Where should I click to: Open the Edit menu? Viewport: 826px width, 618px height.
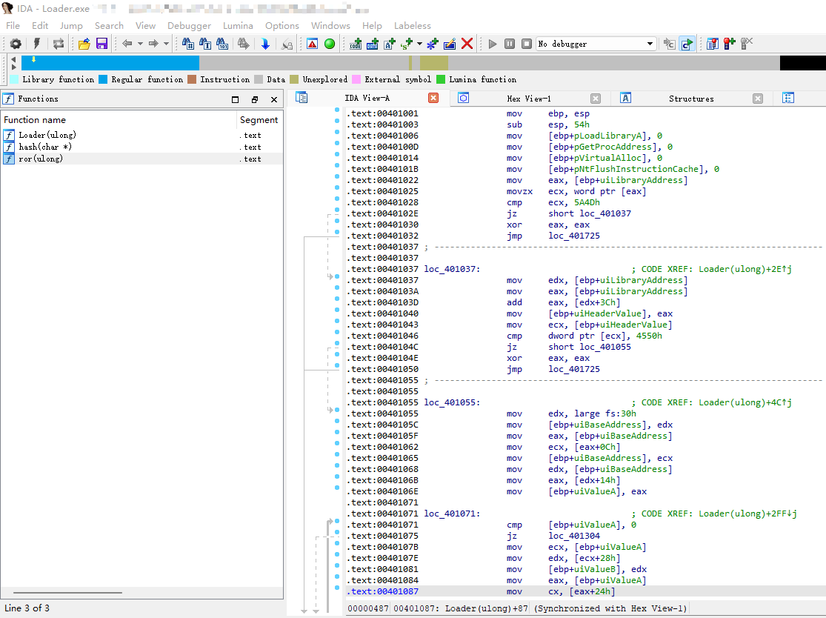point(40,25)
